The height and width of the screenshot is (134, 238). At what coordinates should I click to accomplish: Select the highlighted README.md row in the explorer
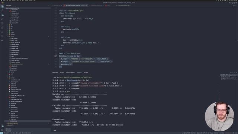pos(27,121)
